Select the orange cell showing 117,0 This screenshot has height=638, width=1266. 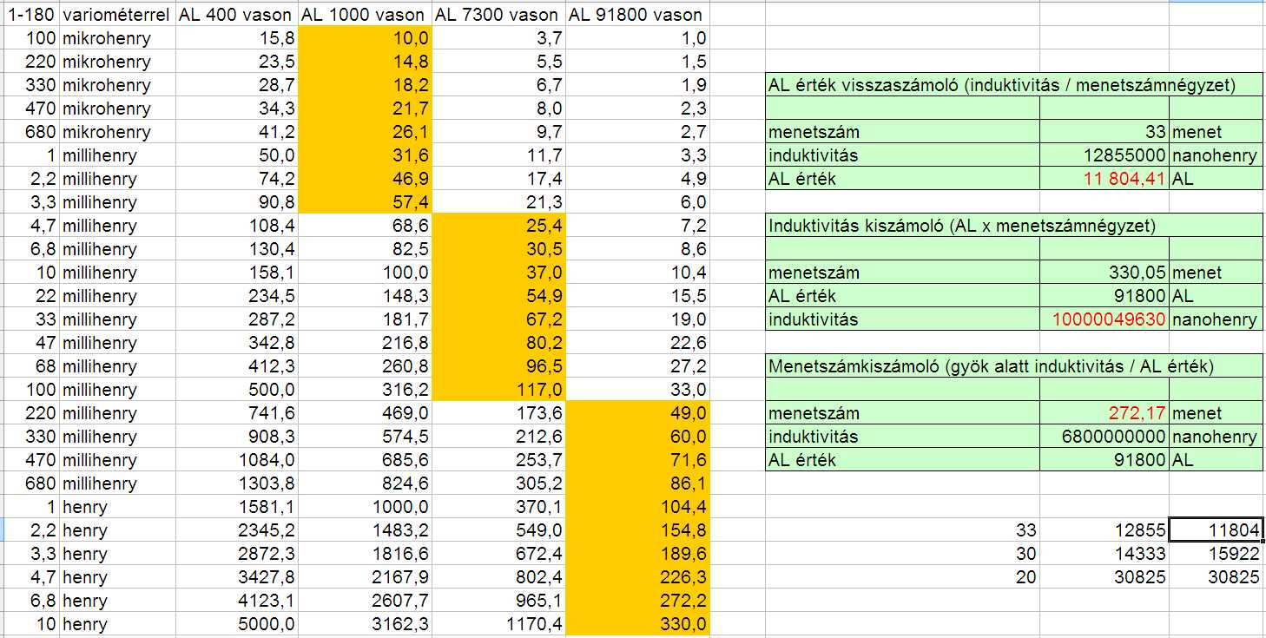(498, 390)
